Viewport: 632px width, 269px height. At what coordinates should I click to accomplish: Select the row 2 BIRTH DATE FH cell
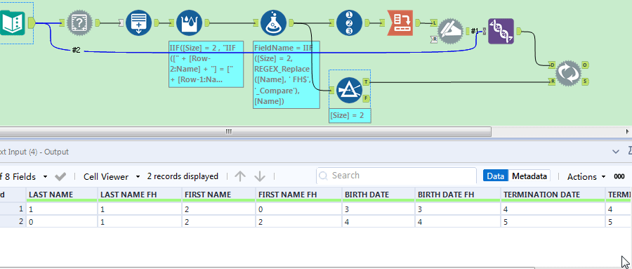pos(458,221)
